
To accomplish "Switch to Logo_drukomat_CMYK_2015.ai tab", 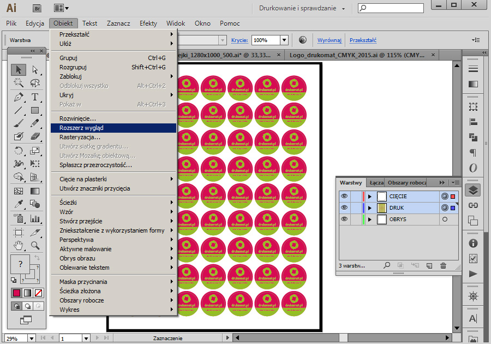I will pos(357,55).
